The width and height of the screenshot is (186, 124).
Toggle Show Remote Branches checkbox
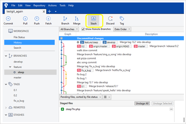pyautogui.click(x=83, y=29)
